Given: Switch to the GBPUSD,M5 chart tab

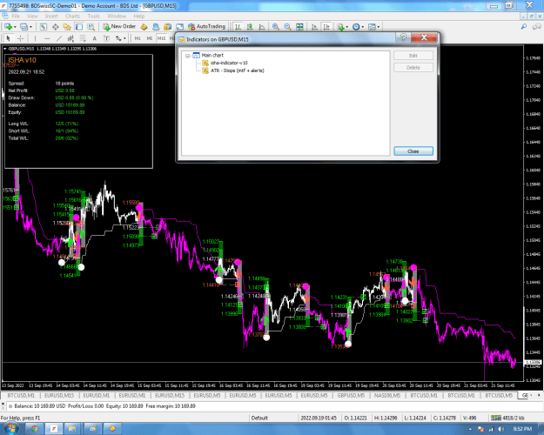Looking at the screenshot, I should point(351,396).
